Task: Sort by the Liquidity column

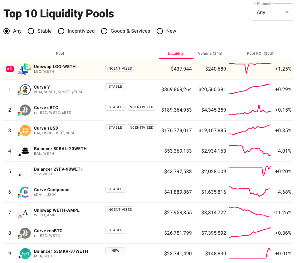Action: [176, 53]
